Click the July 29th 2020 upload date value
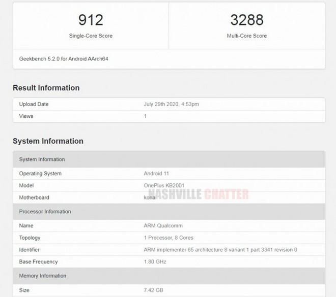The height and width of the screenshot is (297, 336). tap(171, 104)
